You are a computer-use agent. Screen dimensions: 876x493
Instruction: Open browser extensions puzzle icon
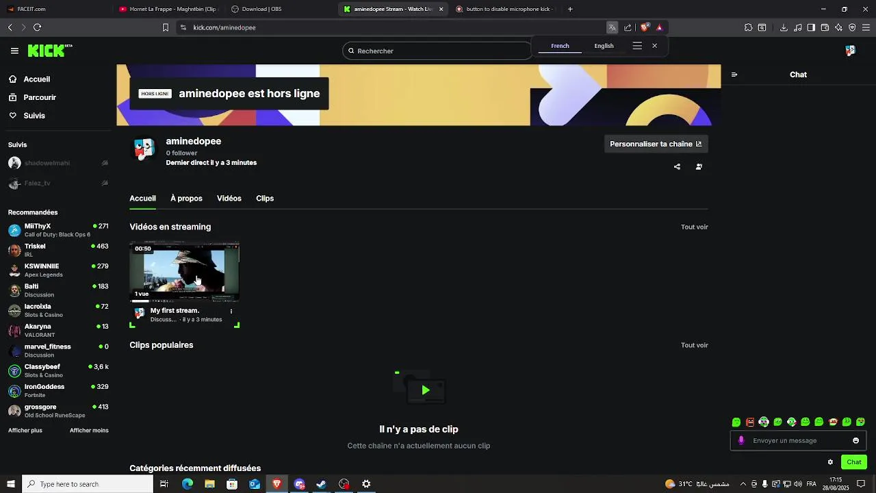tap(748, 27)
